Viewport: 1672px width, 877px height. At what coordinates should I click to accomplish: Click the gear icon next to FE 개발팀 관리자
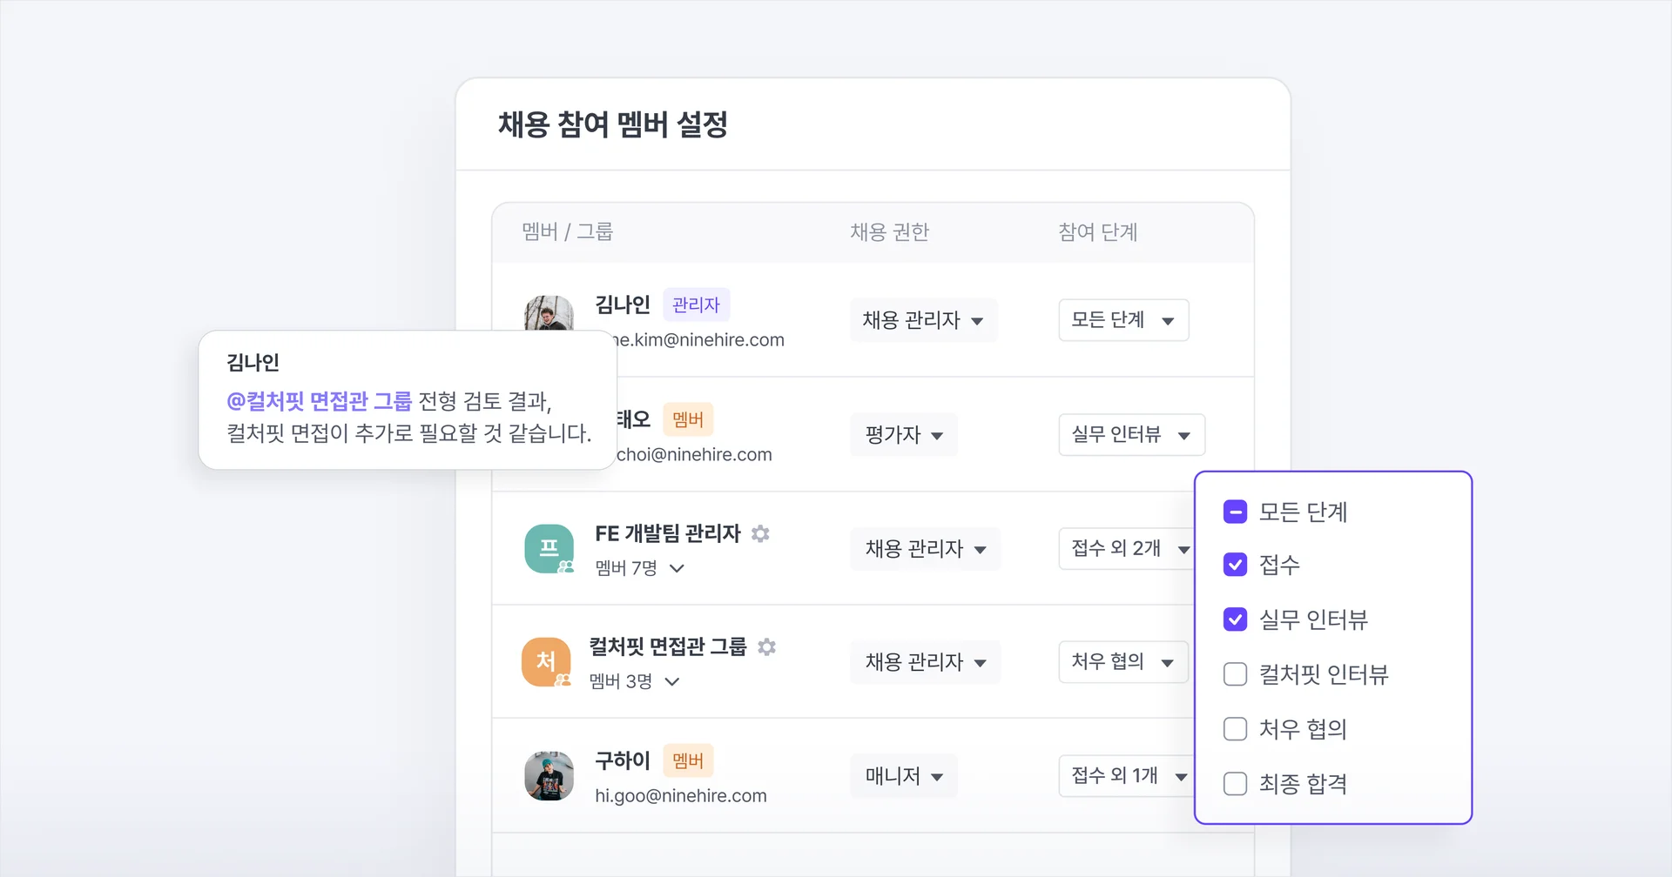[760, 533]
